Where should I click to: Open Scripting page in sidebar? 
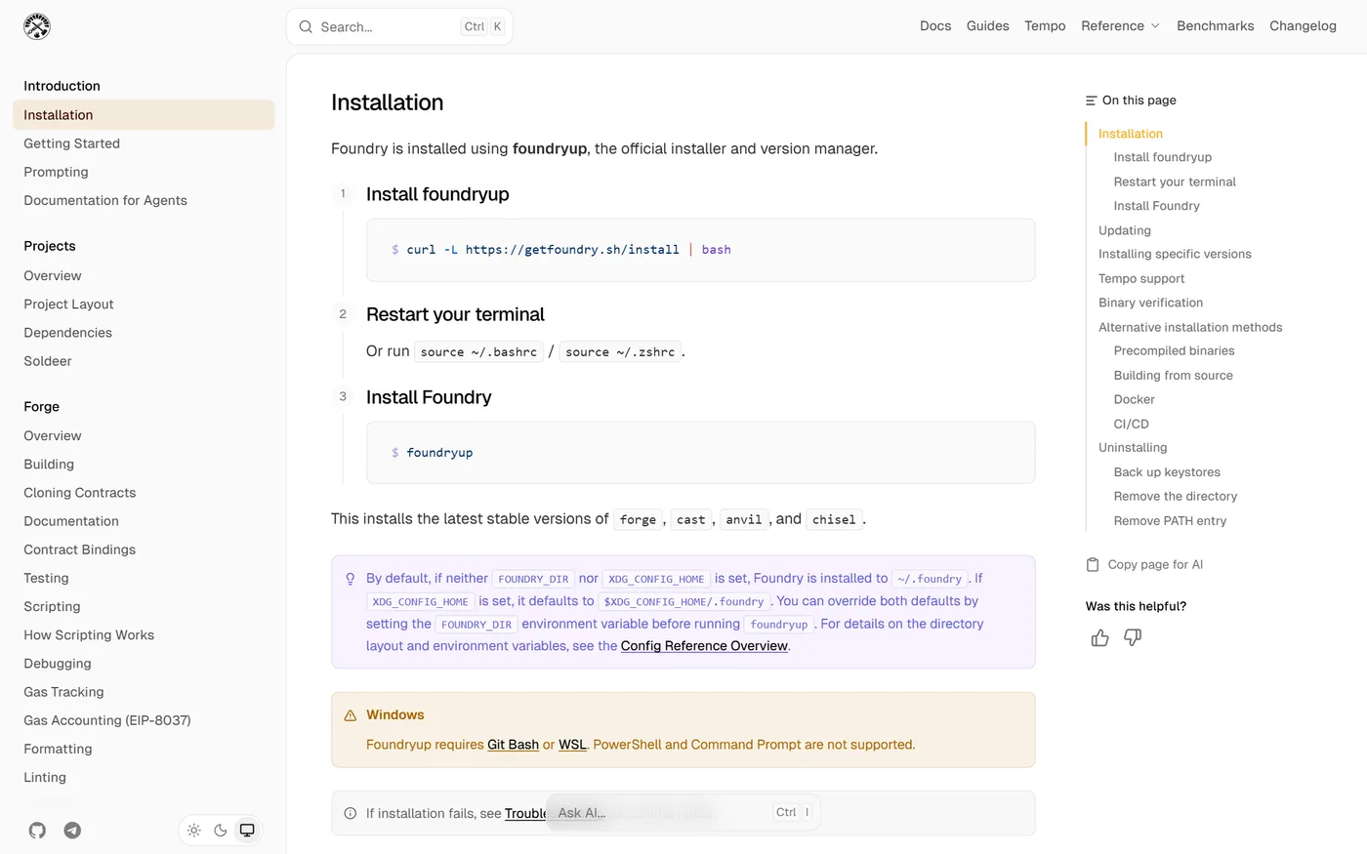[x=52, y=607]
